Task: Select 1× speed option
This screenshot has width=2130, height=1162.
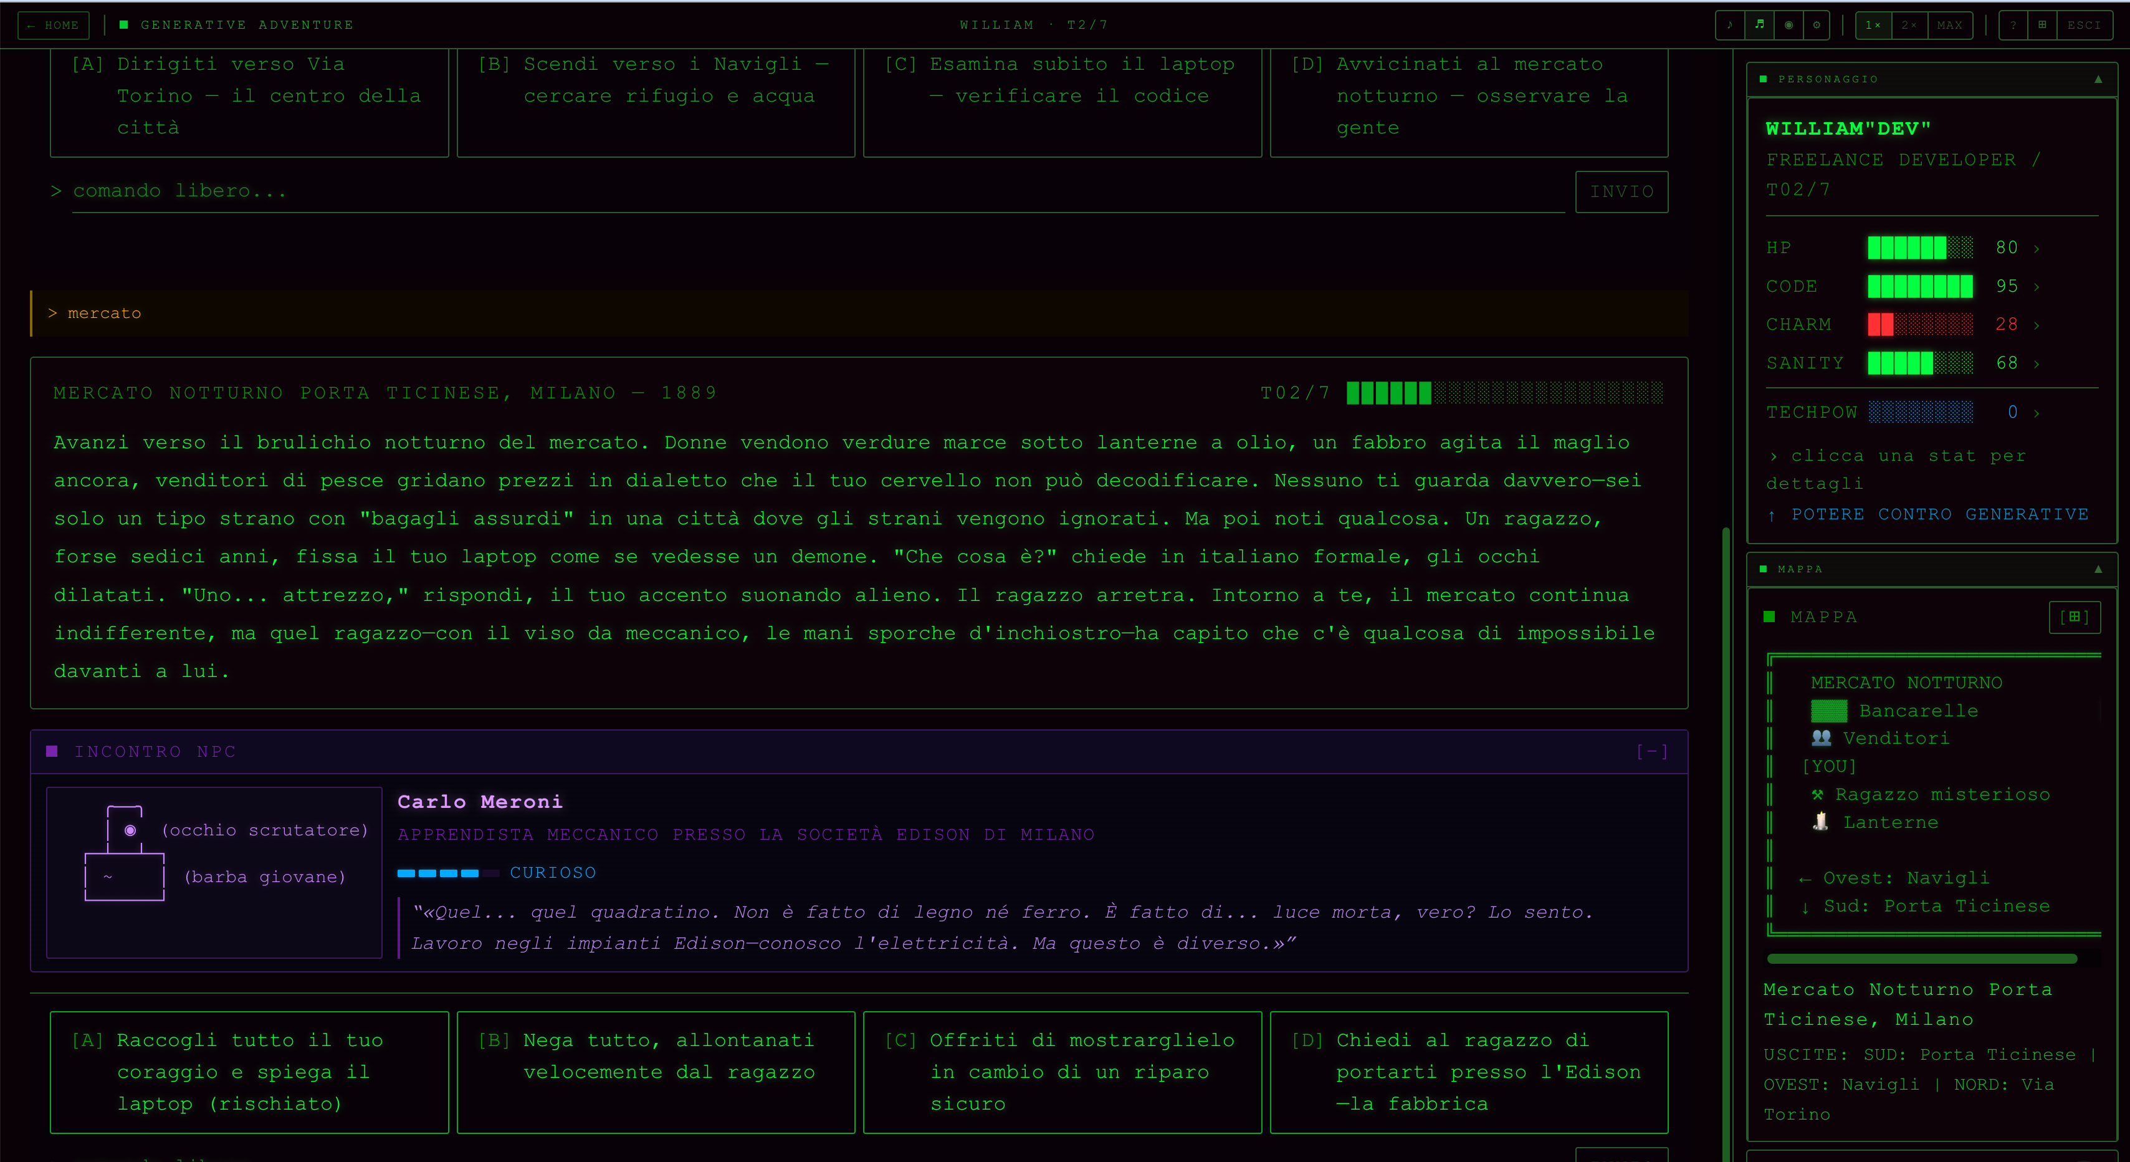Action: coord(1873,25)
